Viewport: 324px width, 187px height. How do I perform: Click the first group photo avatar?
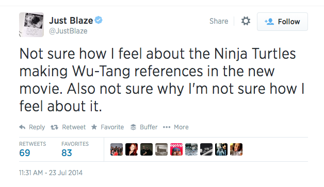coord(116,149)
